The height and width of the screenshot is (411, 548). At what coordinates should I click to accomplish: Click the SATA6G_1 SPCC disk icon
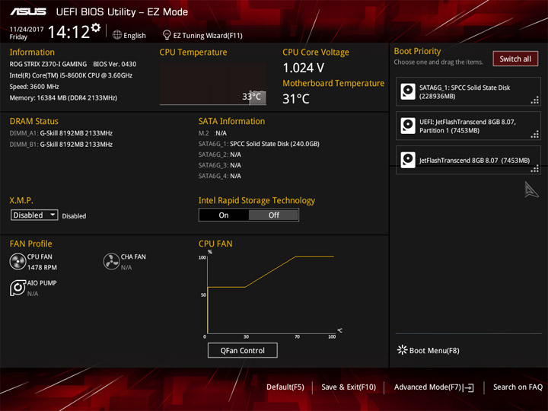pyautogui.click(x=408, y=91)
